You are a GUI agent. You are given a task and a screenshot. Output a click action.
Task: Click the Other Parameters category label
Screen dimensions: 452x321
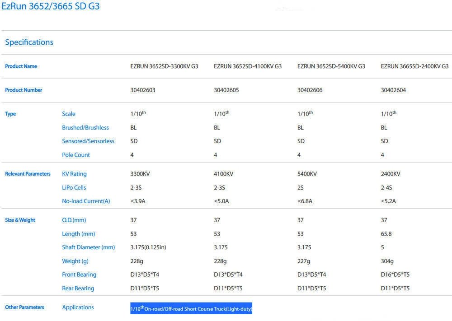click(x=24, y=307)
